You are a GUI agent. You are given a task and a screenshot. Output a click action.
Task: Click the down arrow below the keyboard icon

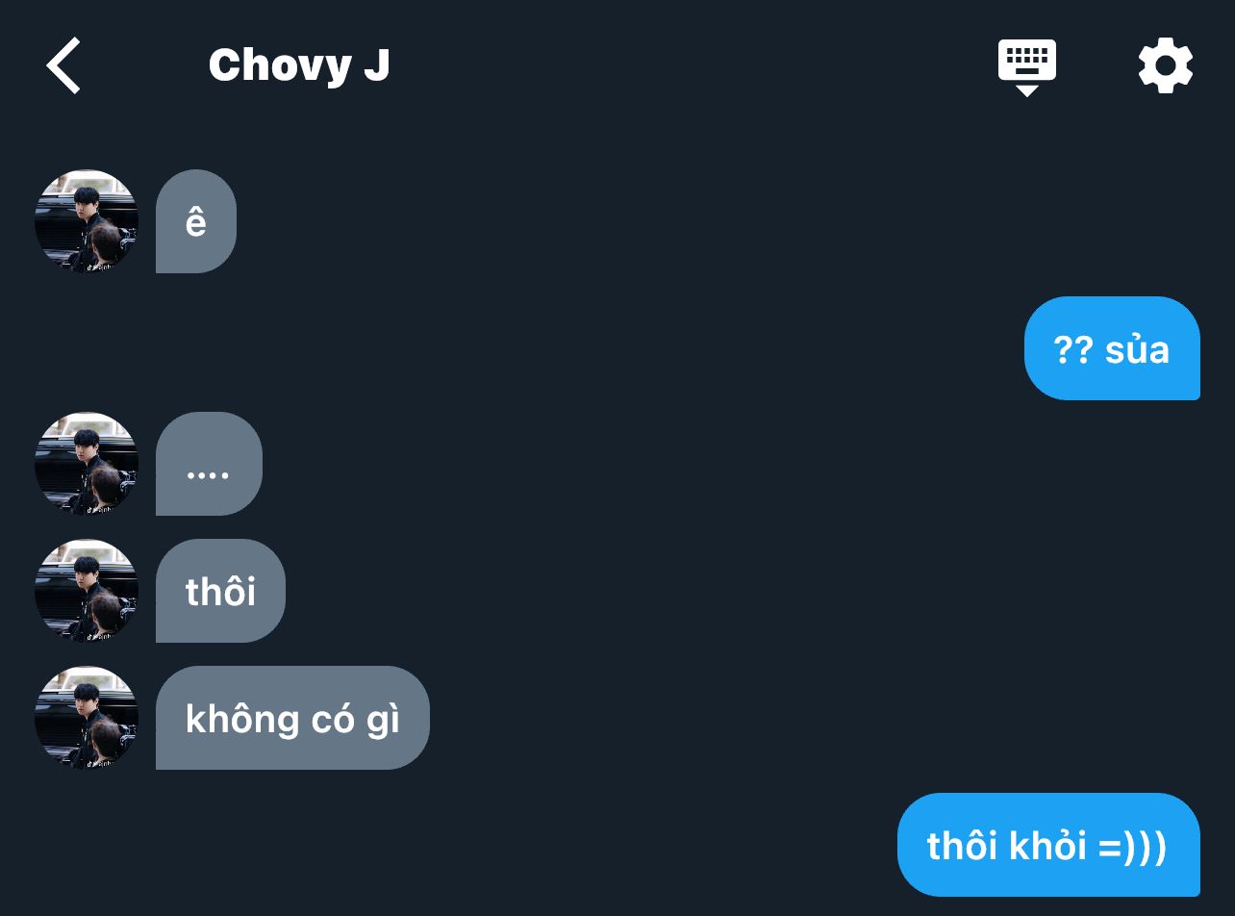pyautogui.click(x=1026, y=90)
